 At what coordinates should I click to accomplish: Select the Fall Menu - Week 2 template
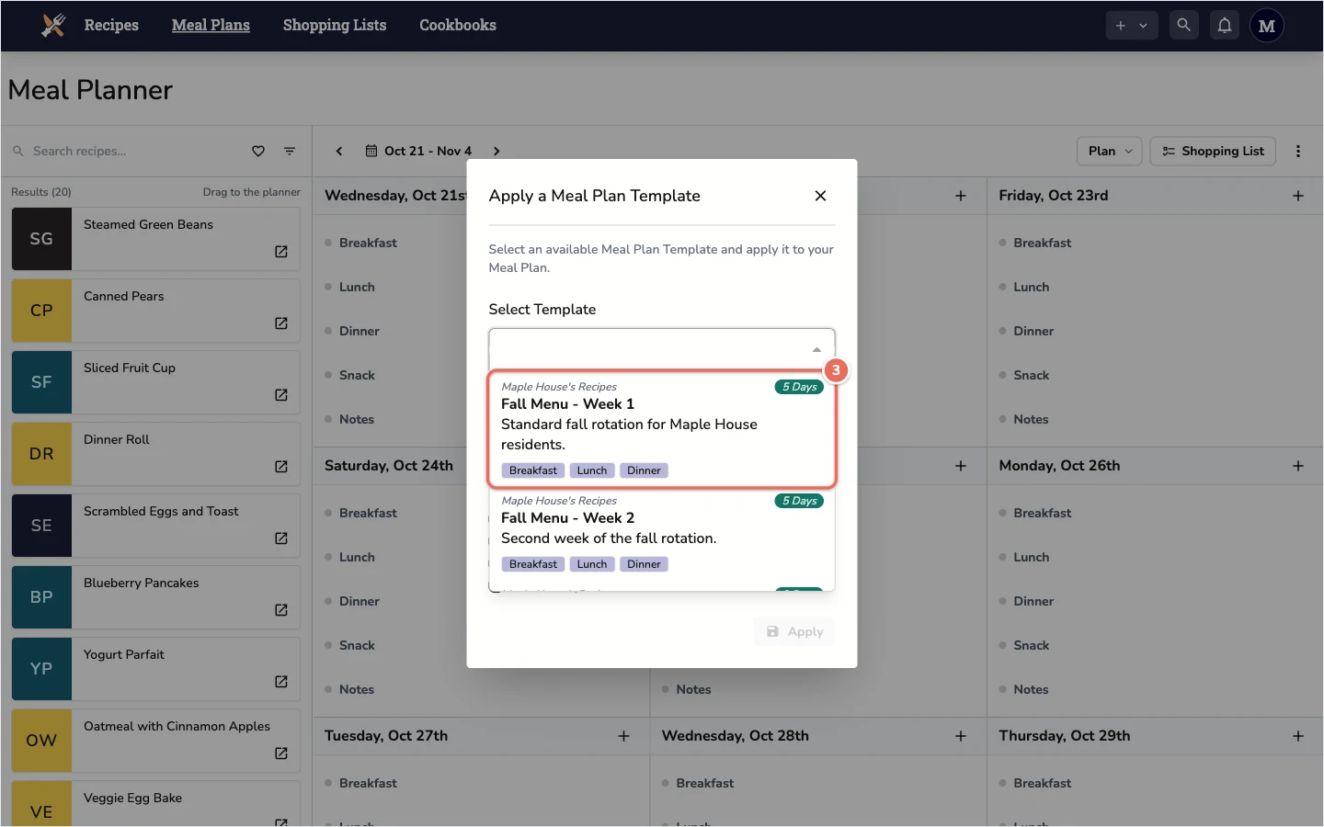(662, 533)
